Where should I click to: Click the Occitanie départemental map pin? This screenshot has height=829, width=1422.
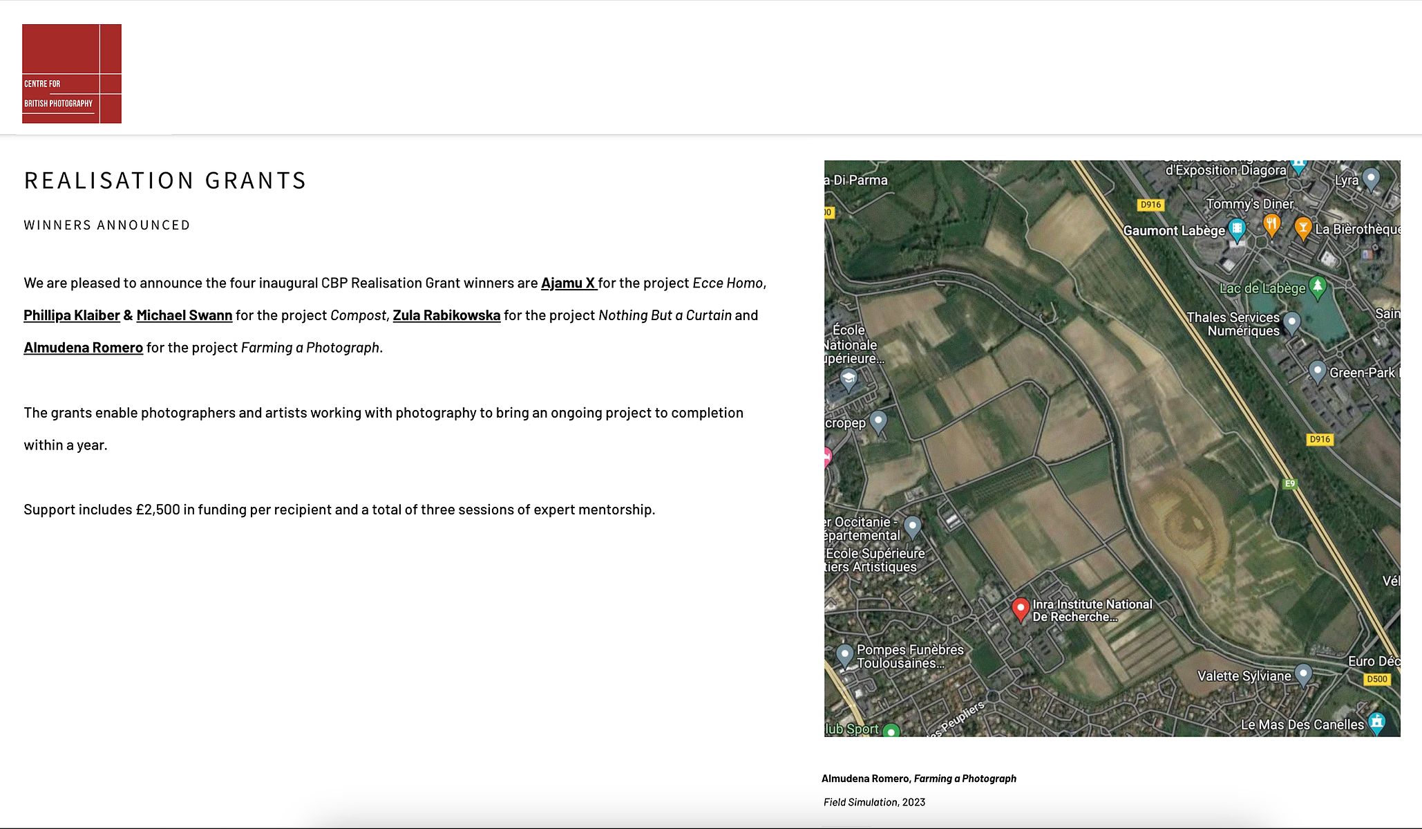coord(913,528)
